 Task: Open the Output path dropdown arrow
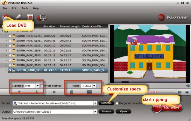tap(95, 112)
